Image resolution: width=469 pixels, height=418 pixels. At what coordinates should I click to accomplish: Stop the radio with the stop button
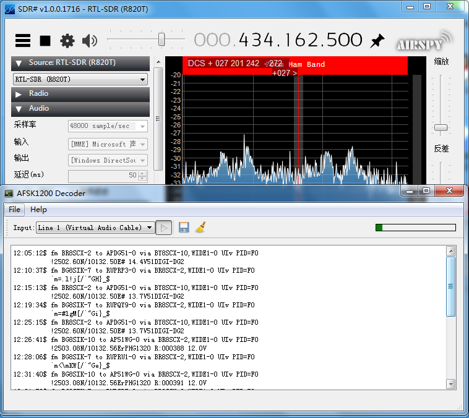[x=45, y=41]
